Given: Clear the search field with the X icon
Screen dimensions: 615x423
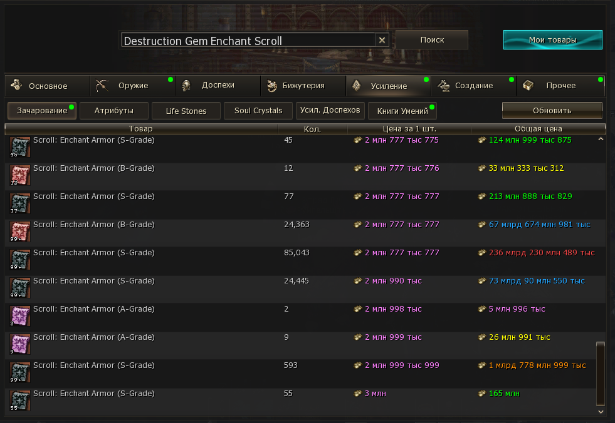Looking at the screenshot, I should (382, 40).
